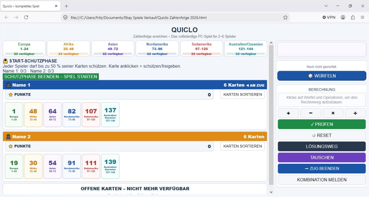Open a new browser tab

click(66, 6)
